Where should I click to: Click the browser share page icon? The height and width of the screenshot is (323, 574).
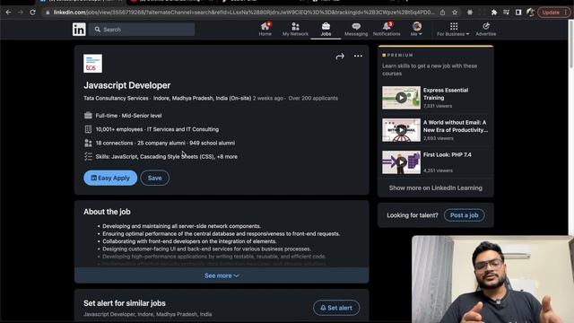442,13
